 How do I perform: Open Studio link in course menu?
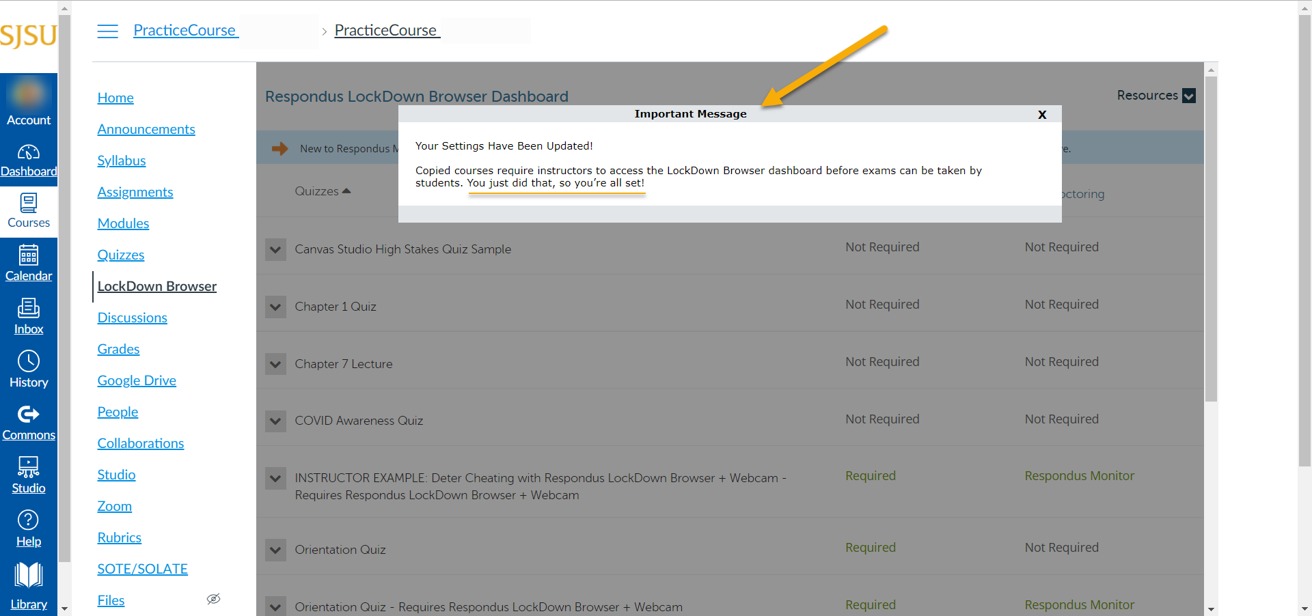click(116, 475)
